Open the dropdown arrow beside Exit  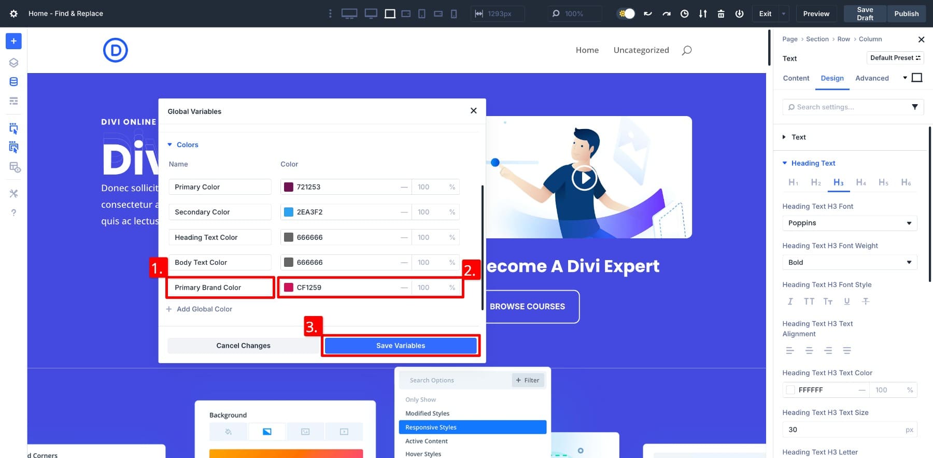(x=783, y=13)
